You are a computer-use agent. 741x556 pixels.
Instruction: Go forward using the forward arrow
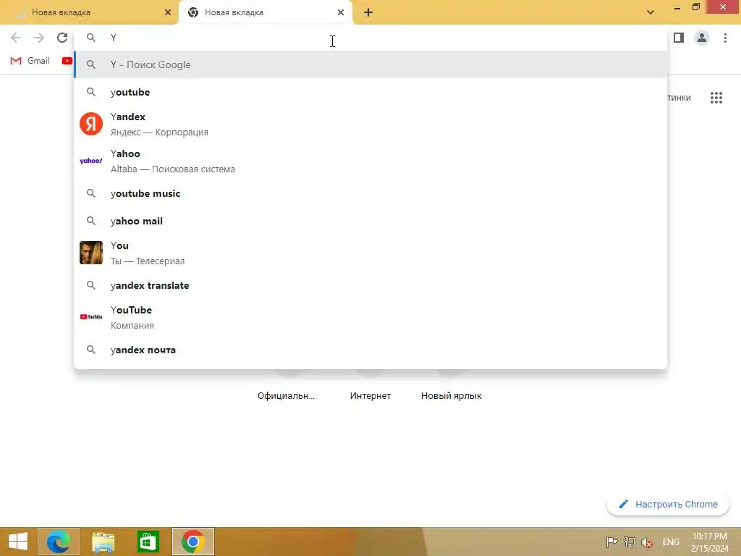[39, 38]
